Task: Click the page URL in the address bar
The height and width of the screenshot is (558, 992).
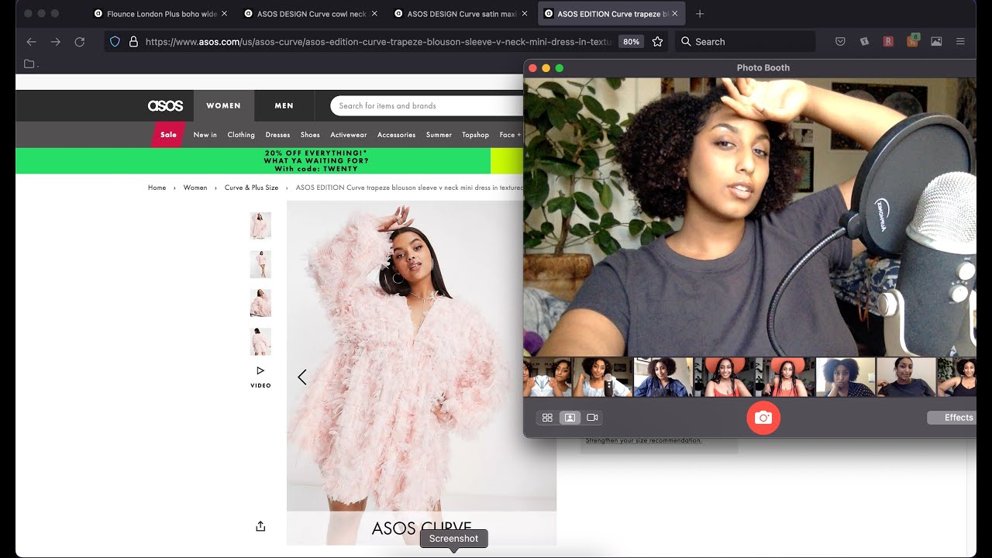Action: pos(378,42)
